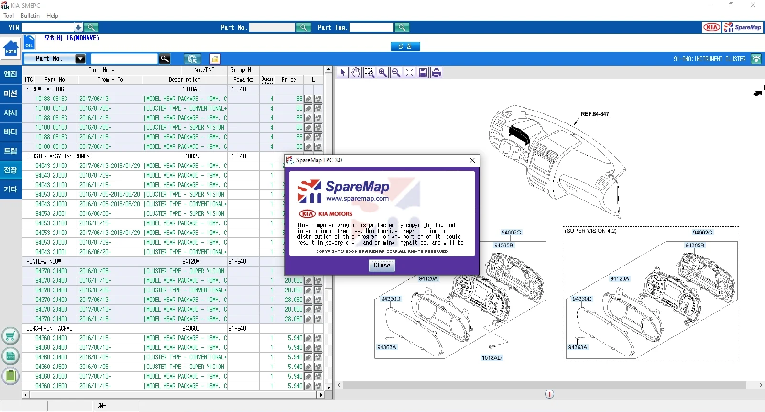Run the top Part No. search

tap(303, 27)
